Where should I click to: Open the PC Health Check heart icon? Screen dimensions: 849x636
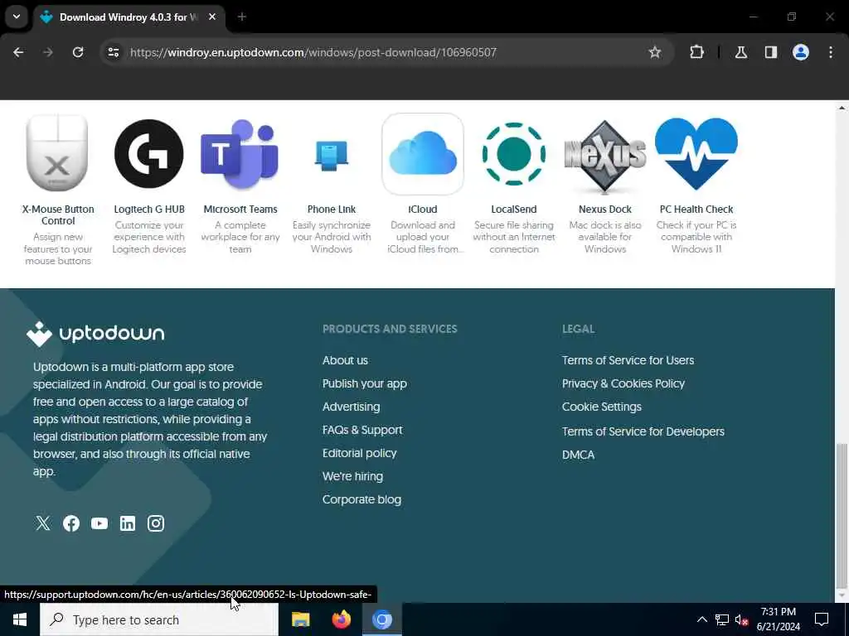[696, 153]
